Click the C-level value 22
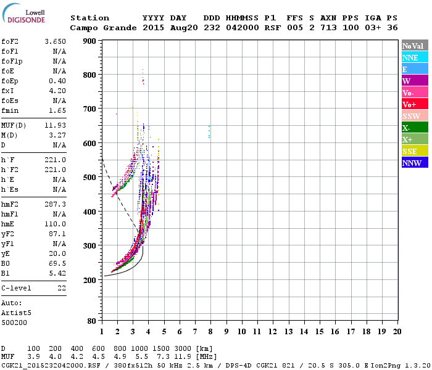Screen dimensions: 432x370 (62, 288)
